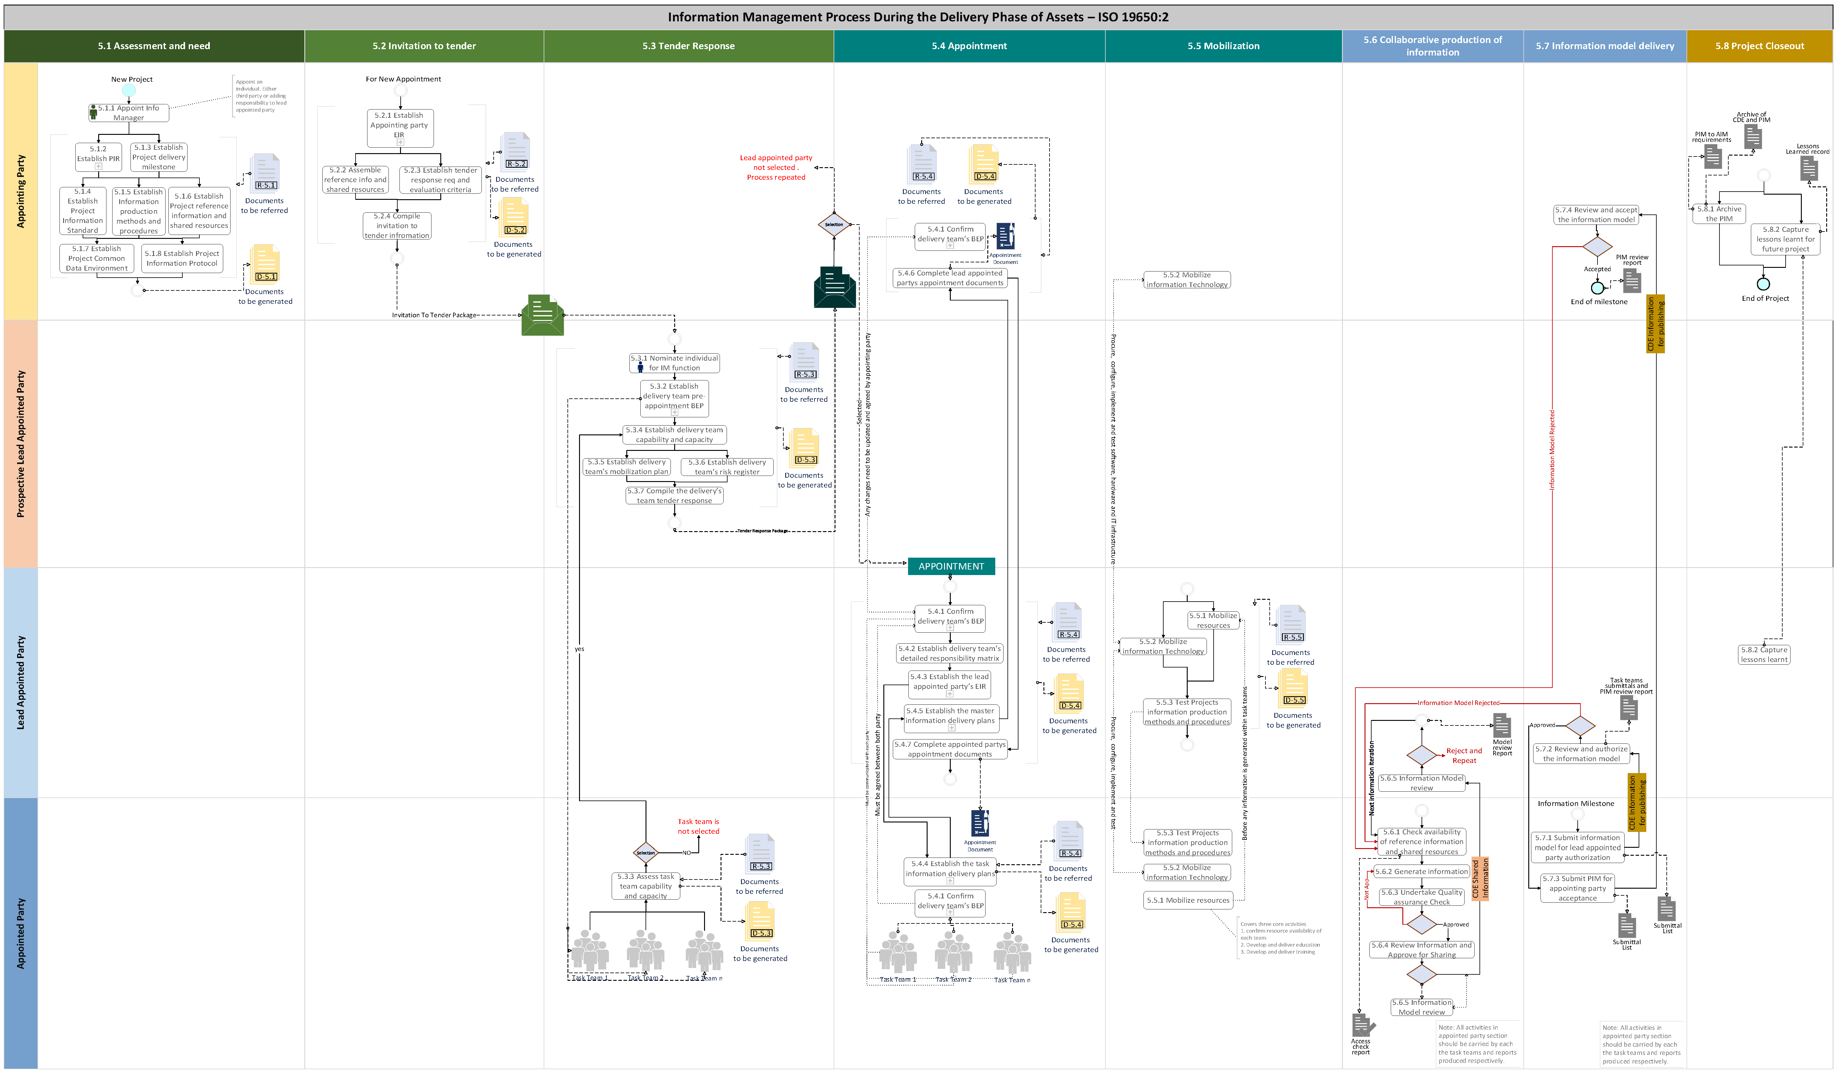This screenshot has height=1072, width=1839.
Task: Click the R-5.5 documents to be referred icon
Action: 1292,624
